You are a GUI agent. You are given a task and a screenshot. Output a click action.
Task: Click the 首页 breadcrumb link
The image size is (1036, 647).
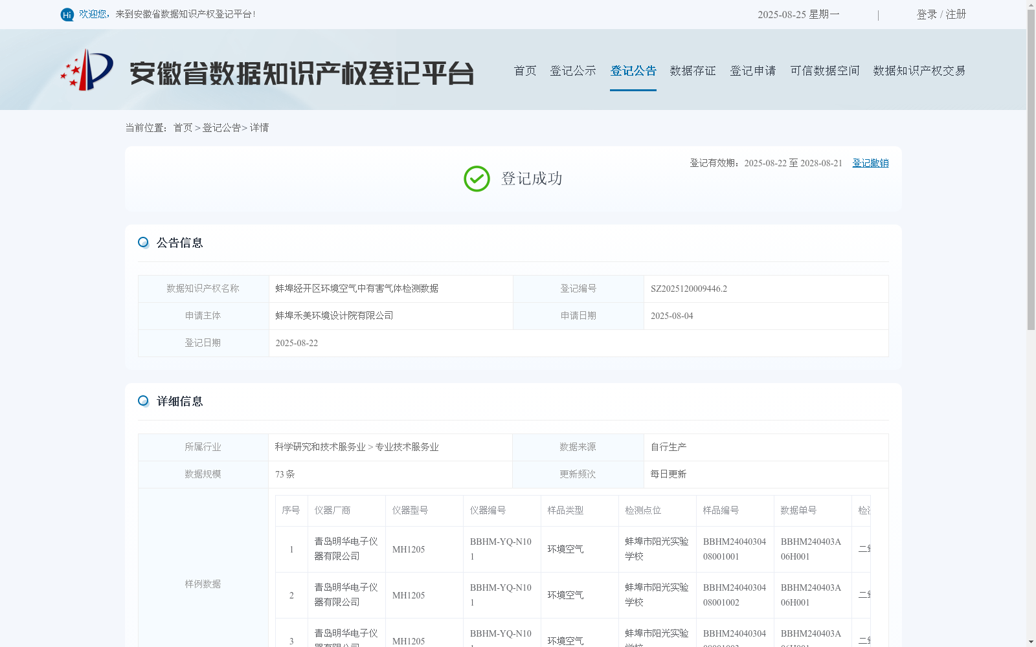(x=183, y=128)
